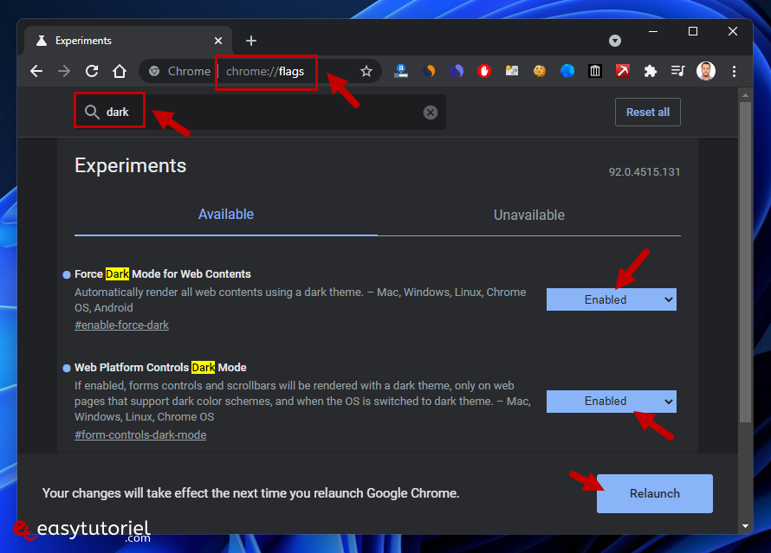
Task: Click the blue globe extension icon
Action: click(x=567, y=71)
